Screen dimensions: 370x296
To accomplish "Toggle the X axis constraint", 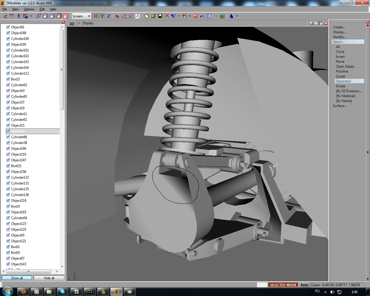I will [95, 16].
